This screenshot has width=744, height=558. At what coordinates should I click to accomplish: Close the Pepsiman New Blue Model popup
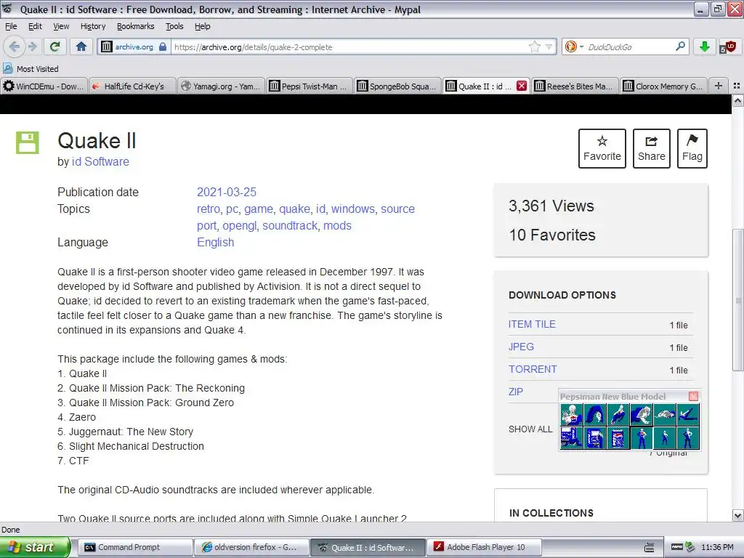693,396
